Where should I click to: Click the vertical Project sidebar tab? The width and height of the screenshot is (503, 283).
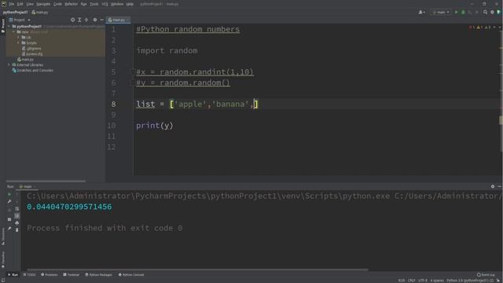click(3, 26)
